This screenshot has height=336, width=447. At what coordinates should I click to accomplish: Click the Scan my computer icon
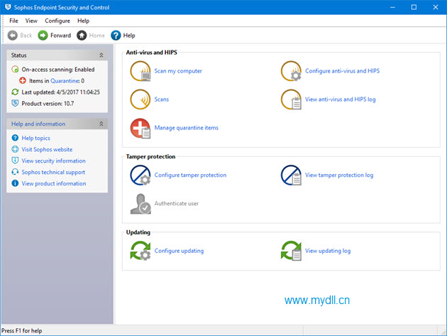(140, 71)
